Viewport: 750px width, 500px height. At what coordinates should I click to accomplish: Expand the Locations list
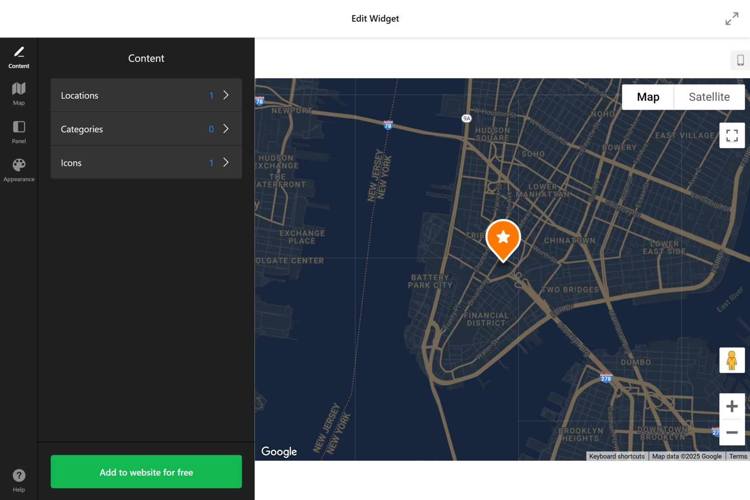145,95
